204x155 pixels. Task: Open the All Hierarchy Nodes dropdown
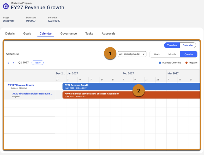132,54
